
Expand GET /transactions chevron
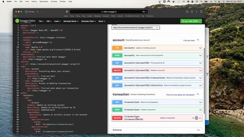(200, 102)
